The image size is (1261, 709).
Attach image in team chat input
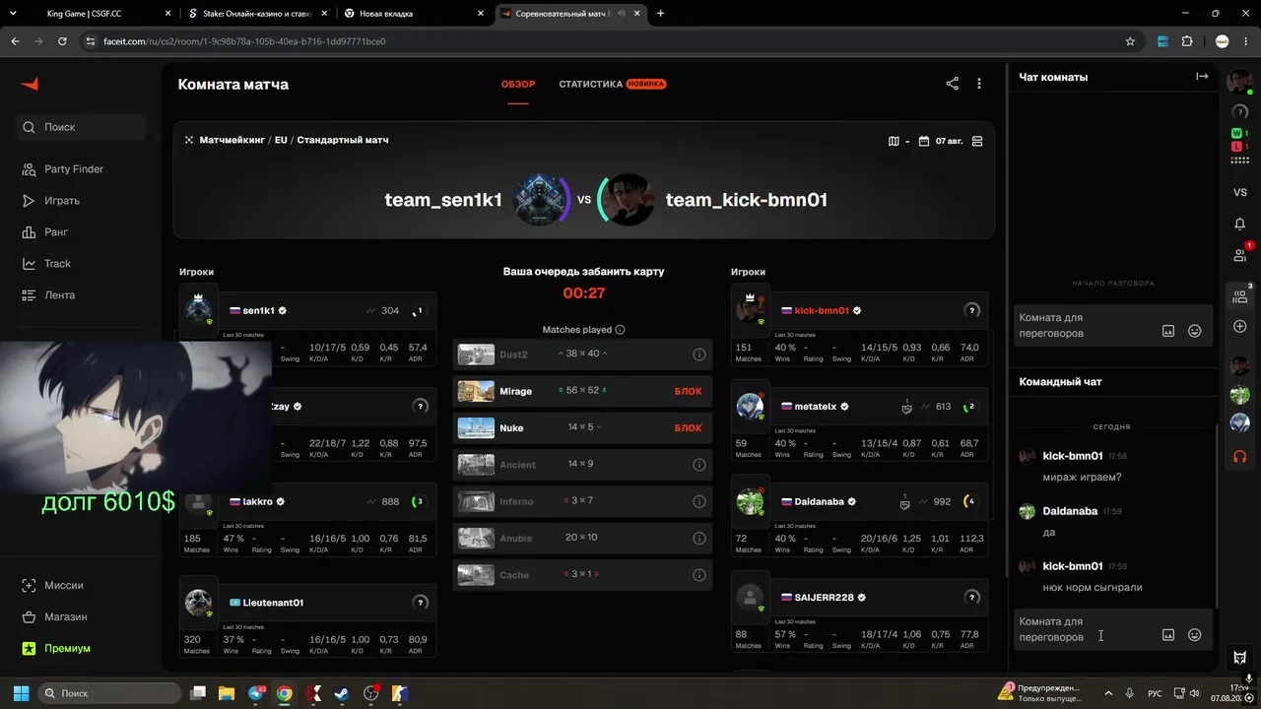coord(1168,635)
